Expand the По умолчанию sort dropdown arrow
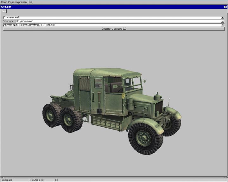228x182 pixels. coord(223,21)
